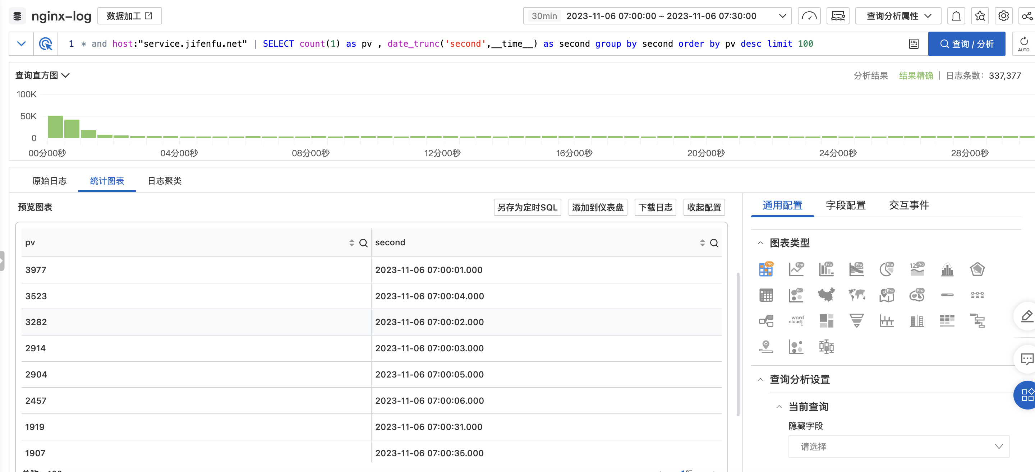Choose the word cloud chart type
This screenshot has height=472, width=1035.
tap(796, 320)
